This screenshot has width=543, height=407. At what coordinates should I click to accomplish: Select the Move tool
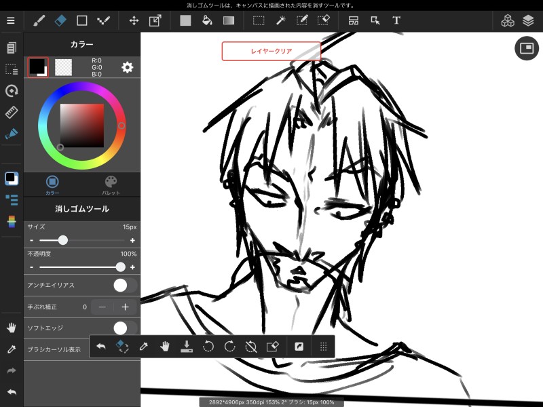coord(134,21)
